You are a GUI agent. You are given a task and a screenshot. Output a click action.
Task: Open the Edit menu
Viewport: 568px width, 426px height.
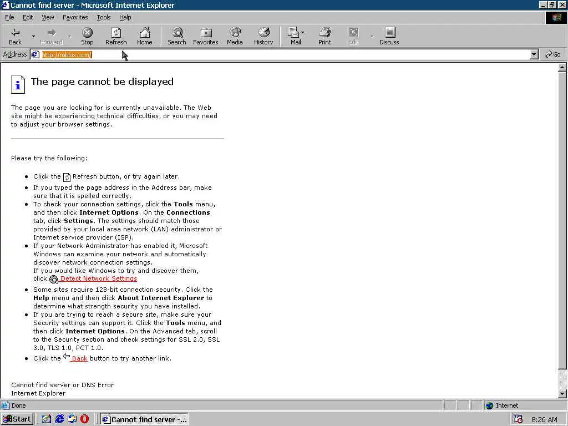coord(28,17)
